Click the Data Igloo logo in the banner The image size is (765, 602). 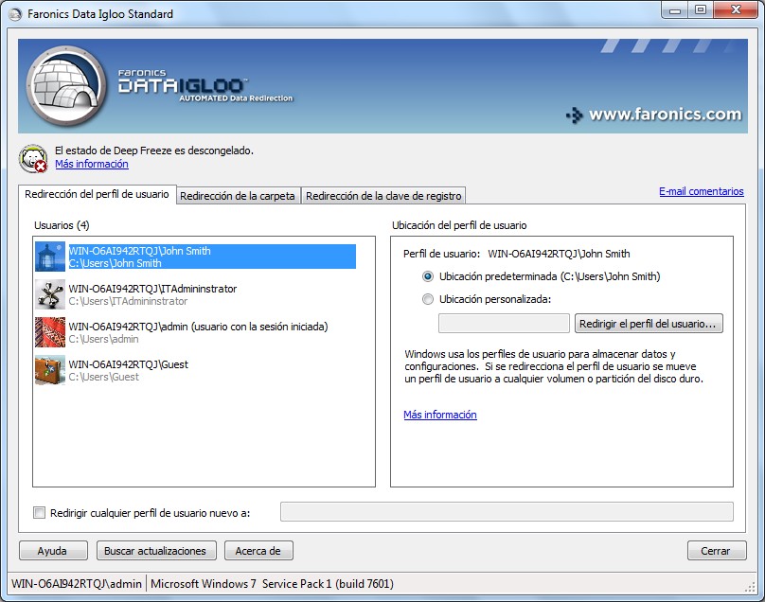point(66,86)
